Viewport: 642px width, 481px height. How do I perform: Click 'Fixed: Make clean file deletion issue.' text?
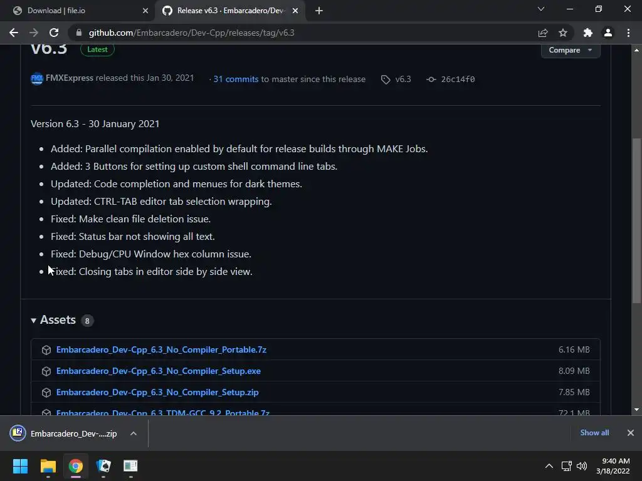pos(130,219)
